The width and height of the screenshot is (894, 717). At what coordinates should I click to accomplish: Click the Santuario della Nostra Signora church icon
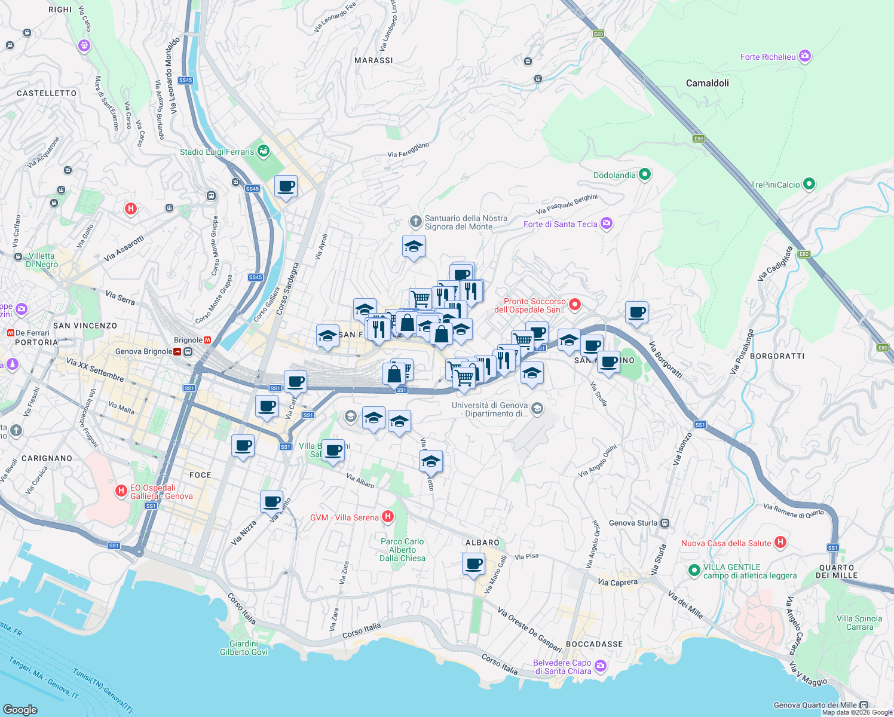(415, 222)
